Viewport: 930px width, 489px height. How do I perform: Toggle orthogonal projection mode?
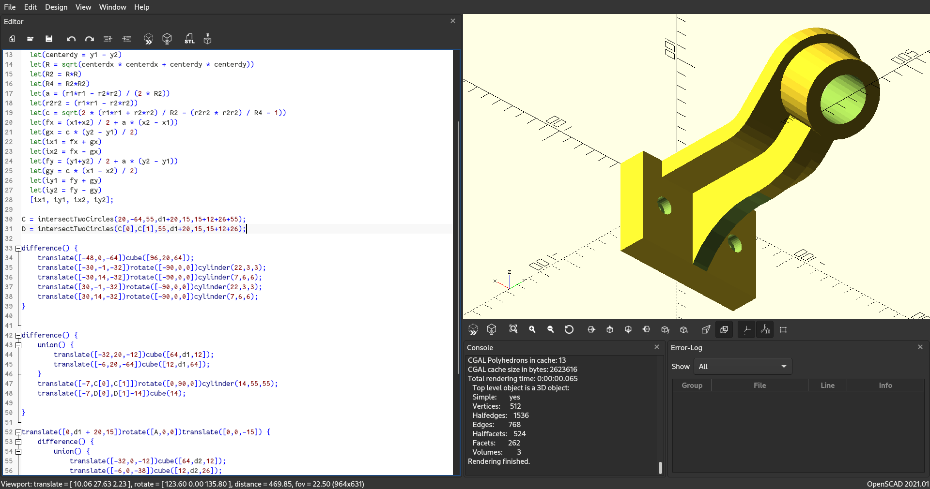pos(724,329)
